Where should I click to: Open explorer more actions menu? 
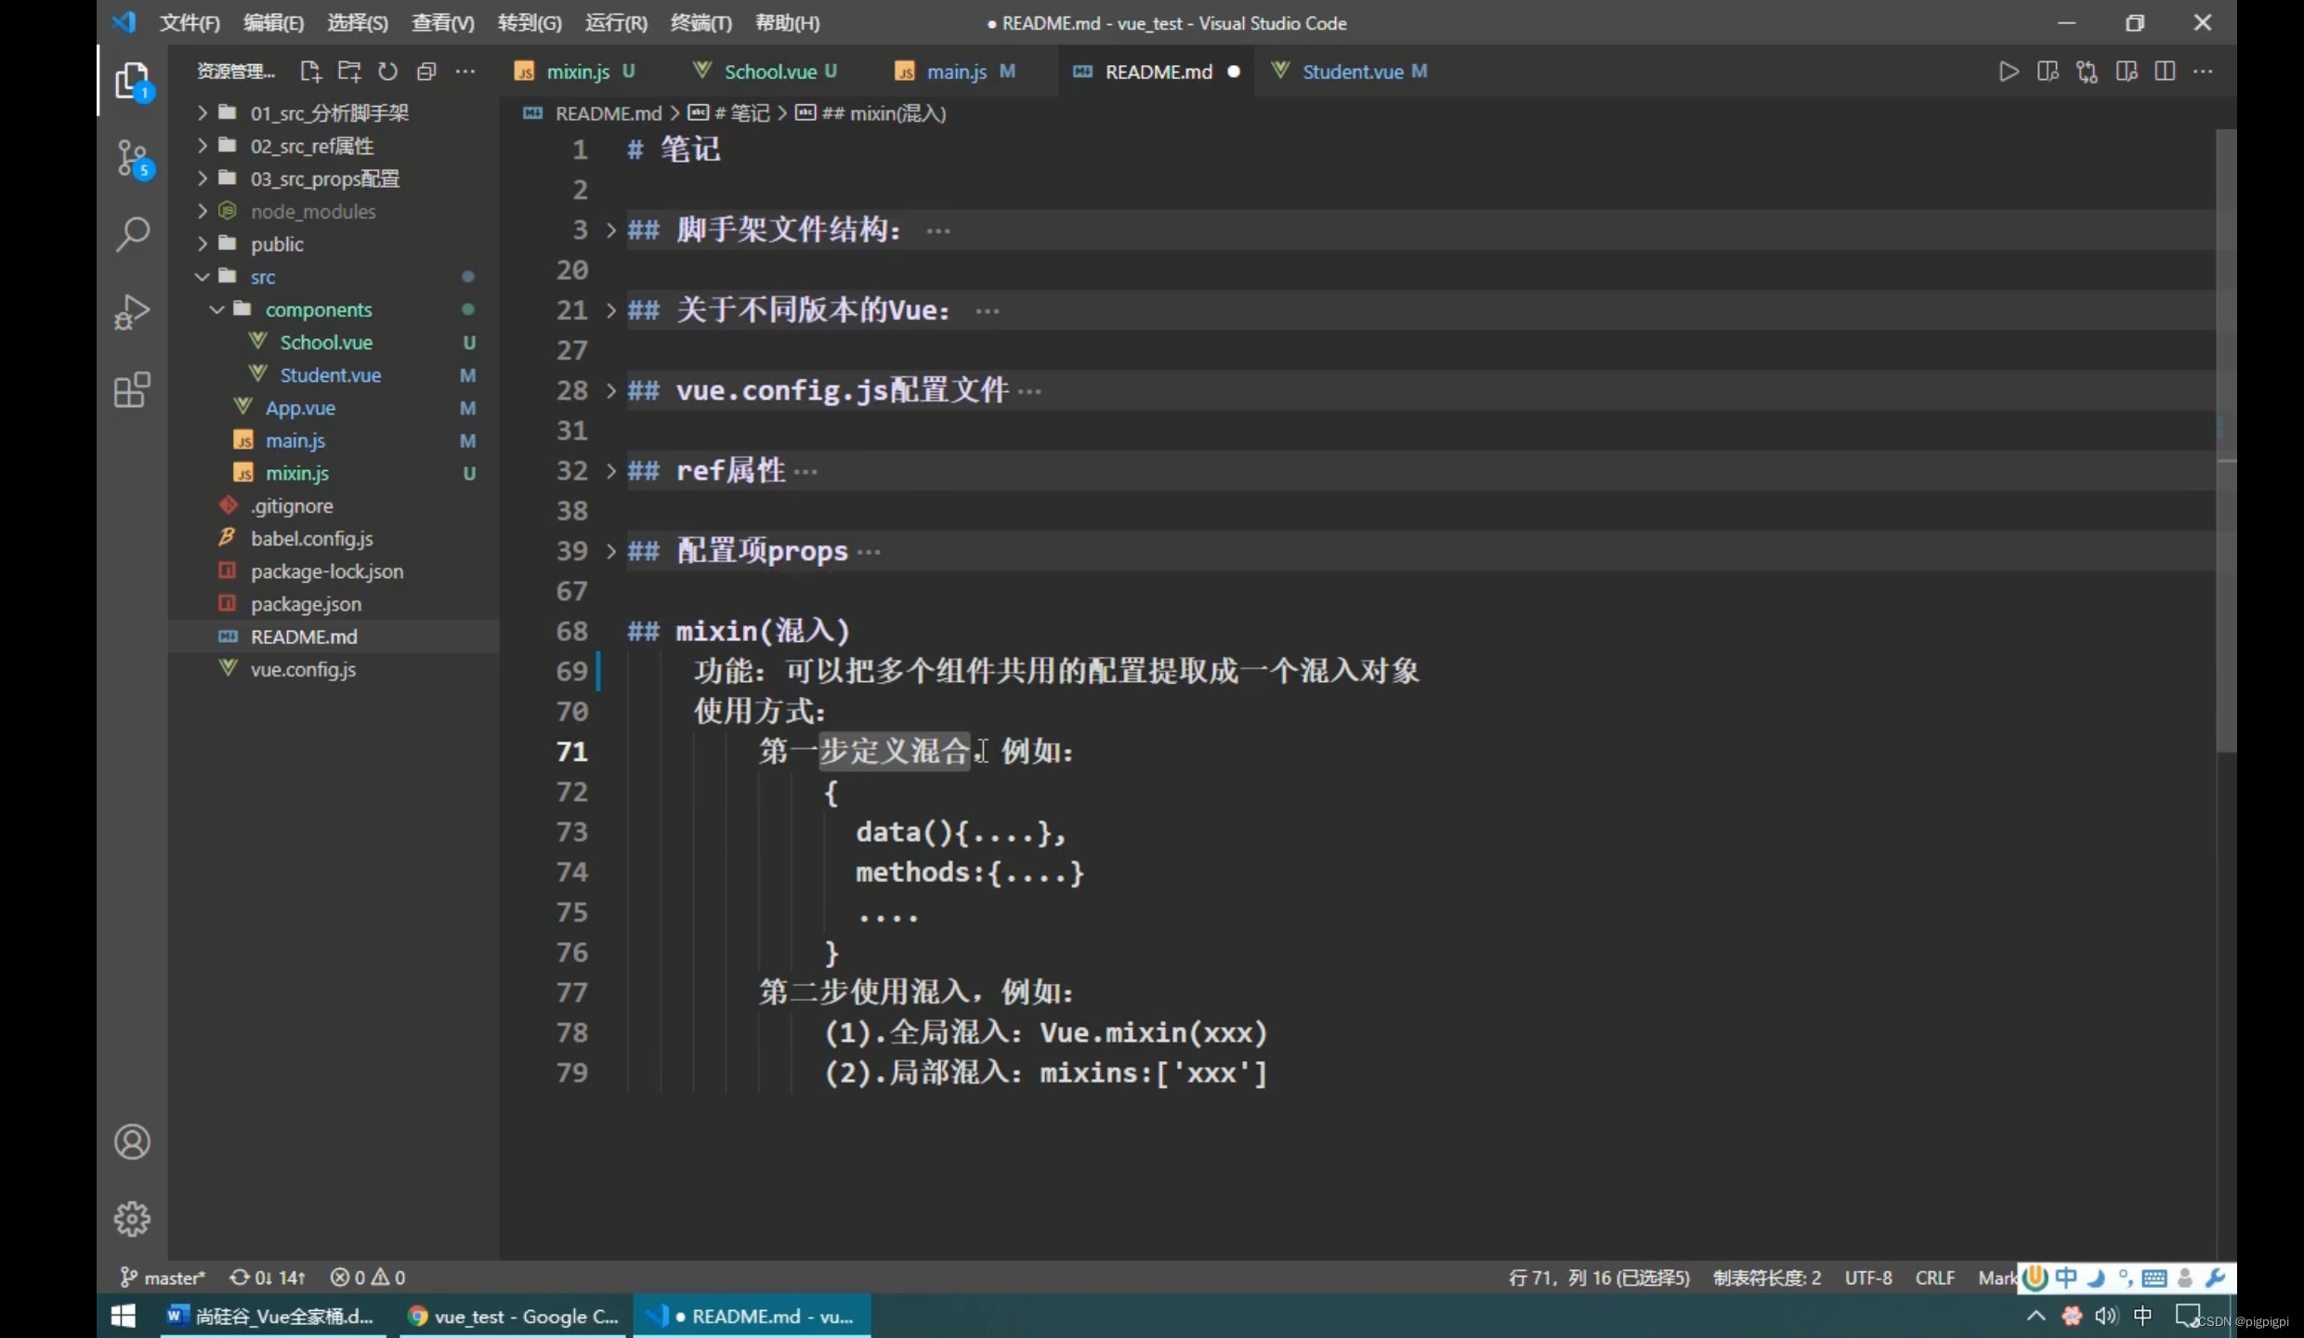465,72
